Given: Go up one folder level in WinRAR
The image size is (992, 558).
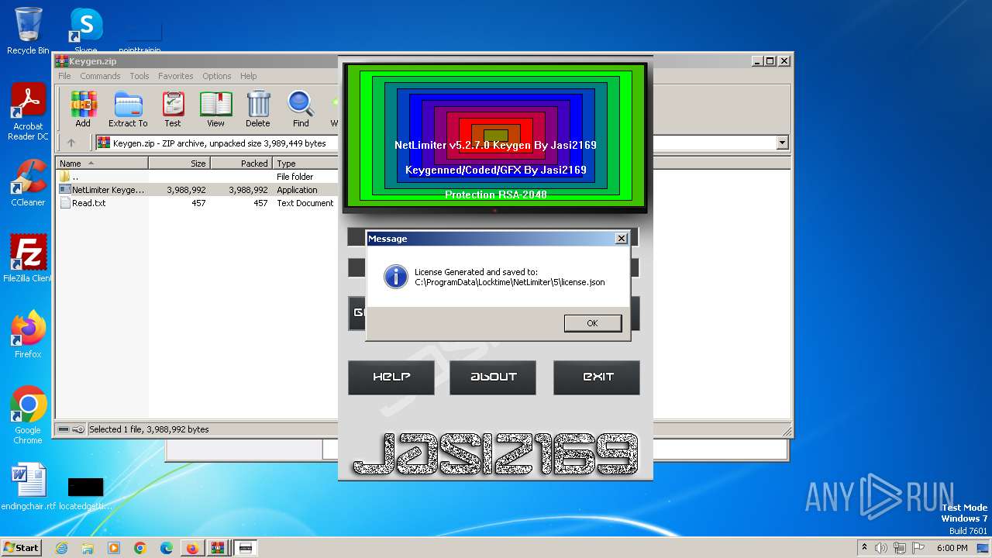Looking at the screenshot, I should (x=71, y=143).
